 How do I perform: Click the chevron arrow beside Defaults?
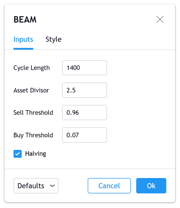click(52, 186)
